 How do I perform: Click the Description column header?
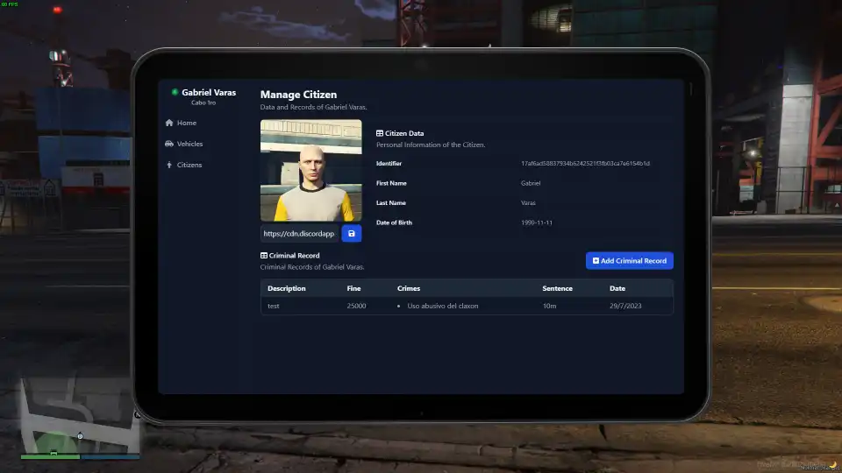coord(286,288)
